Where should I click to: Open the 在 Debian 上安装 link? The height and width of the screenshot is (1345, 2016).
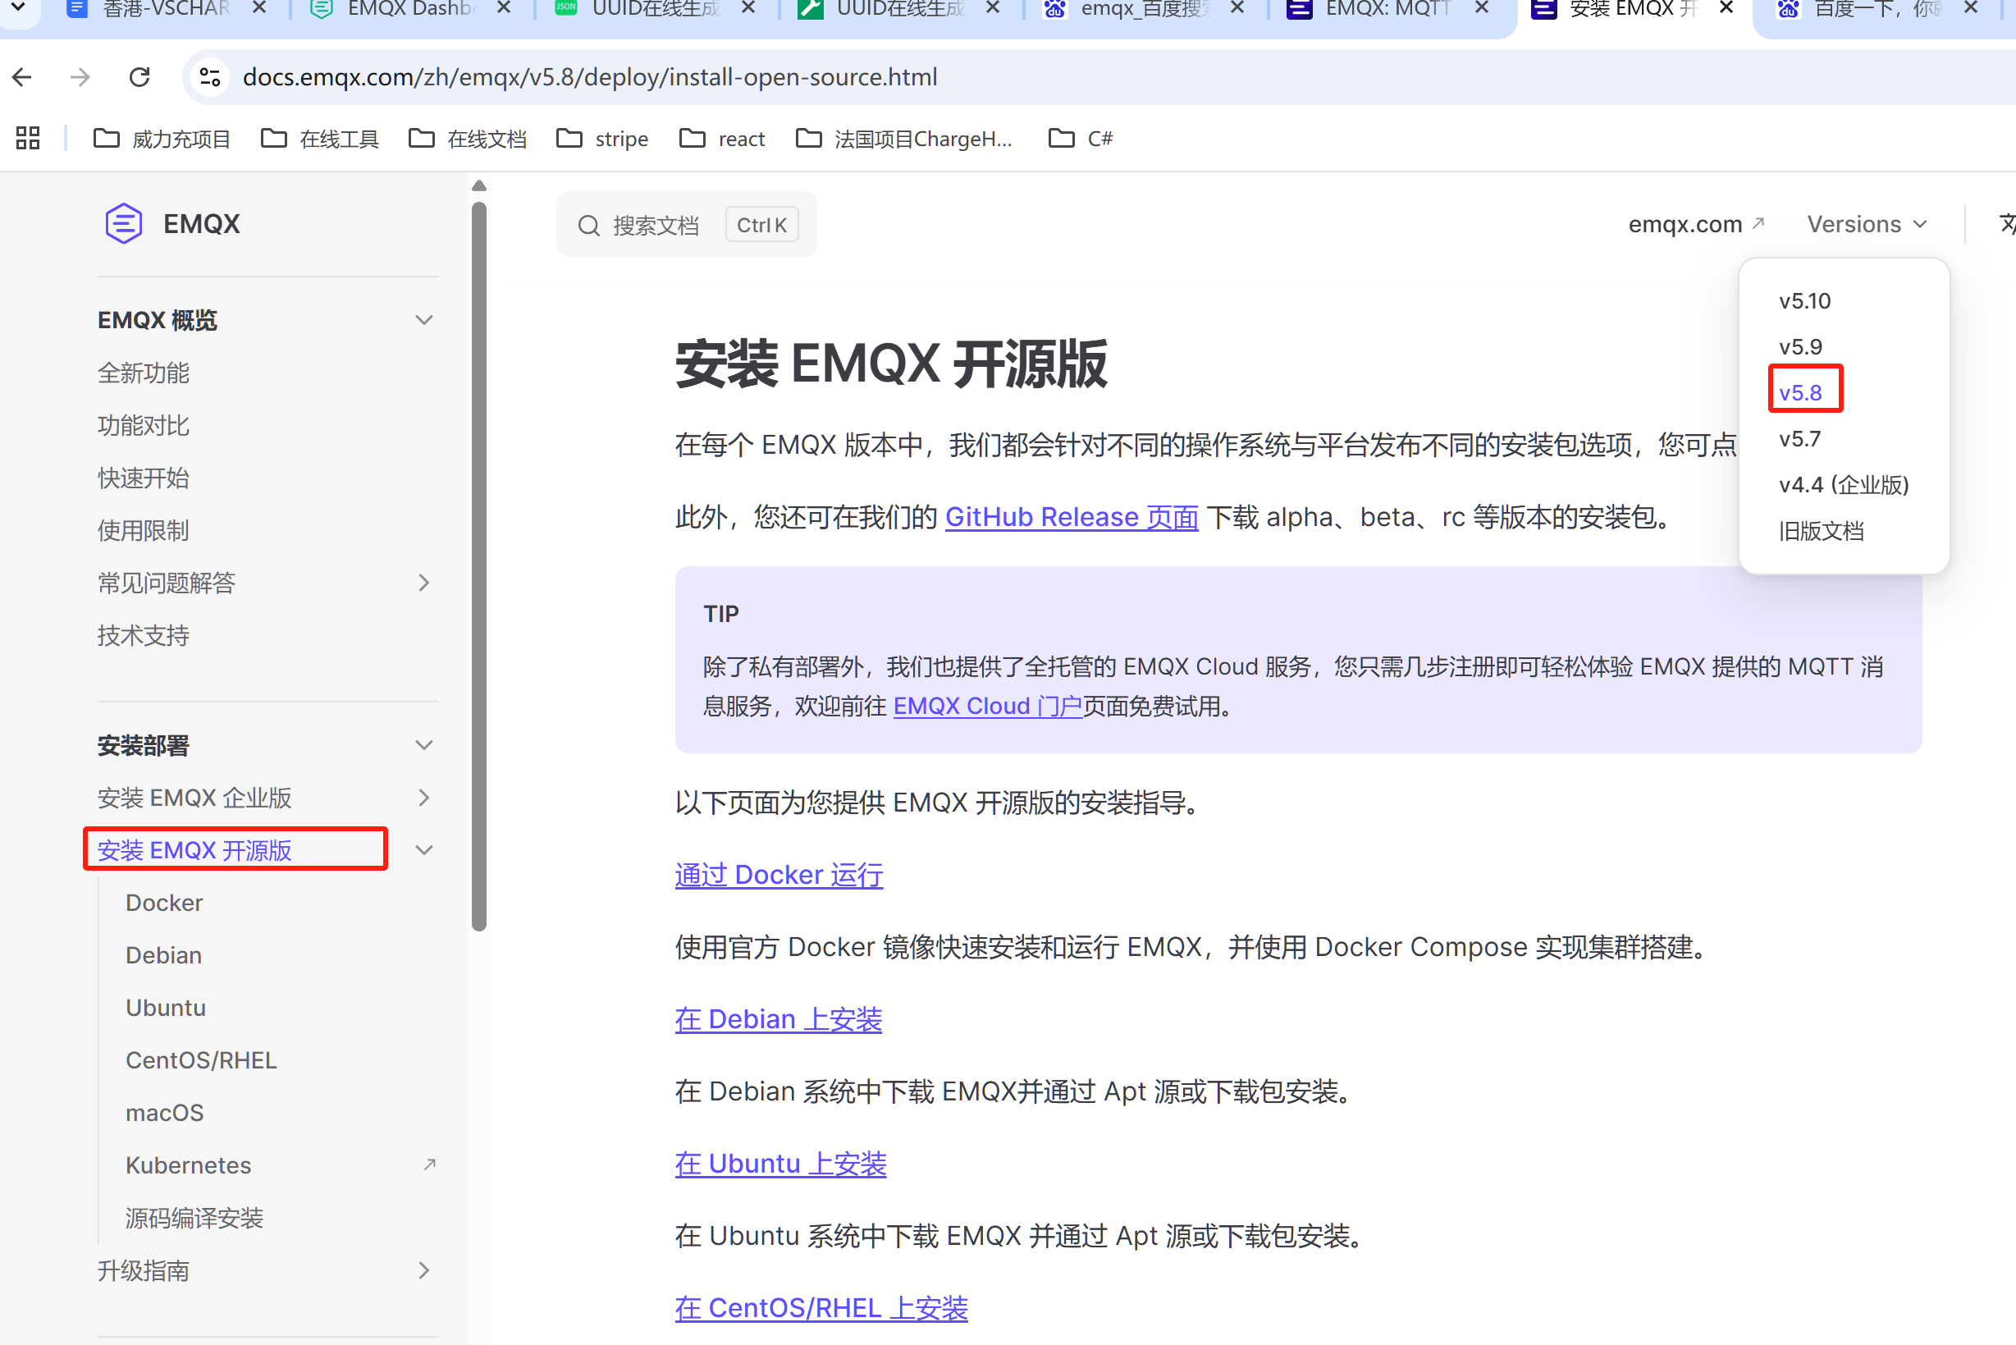[x=778, y=1018]
